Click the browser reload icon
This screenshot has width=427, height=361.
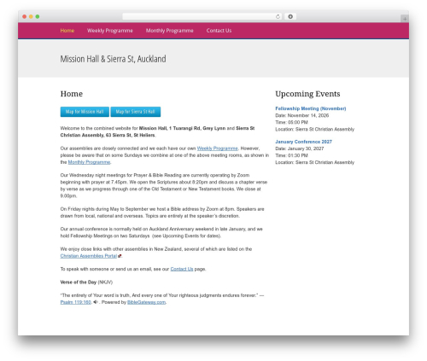[x=278, y=16]
